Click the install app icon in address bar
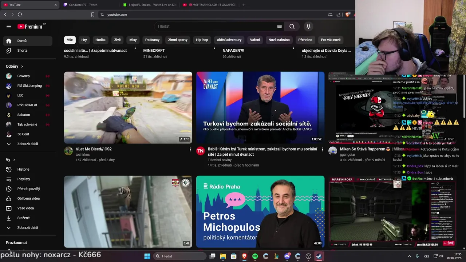This screenshot has height=262, width=466. 330,15
